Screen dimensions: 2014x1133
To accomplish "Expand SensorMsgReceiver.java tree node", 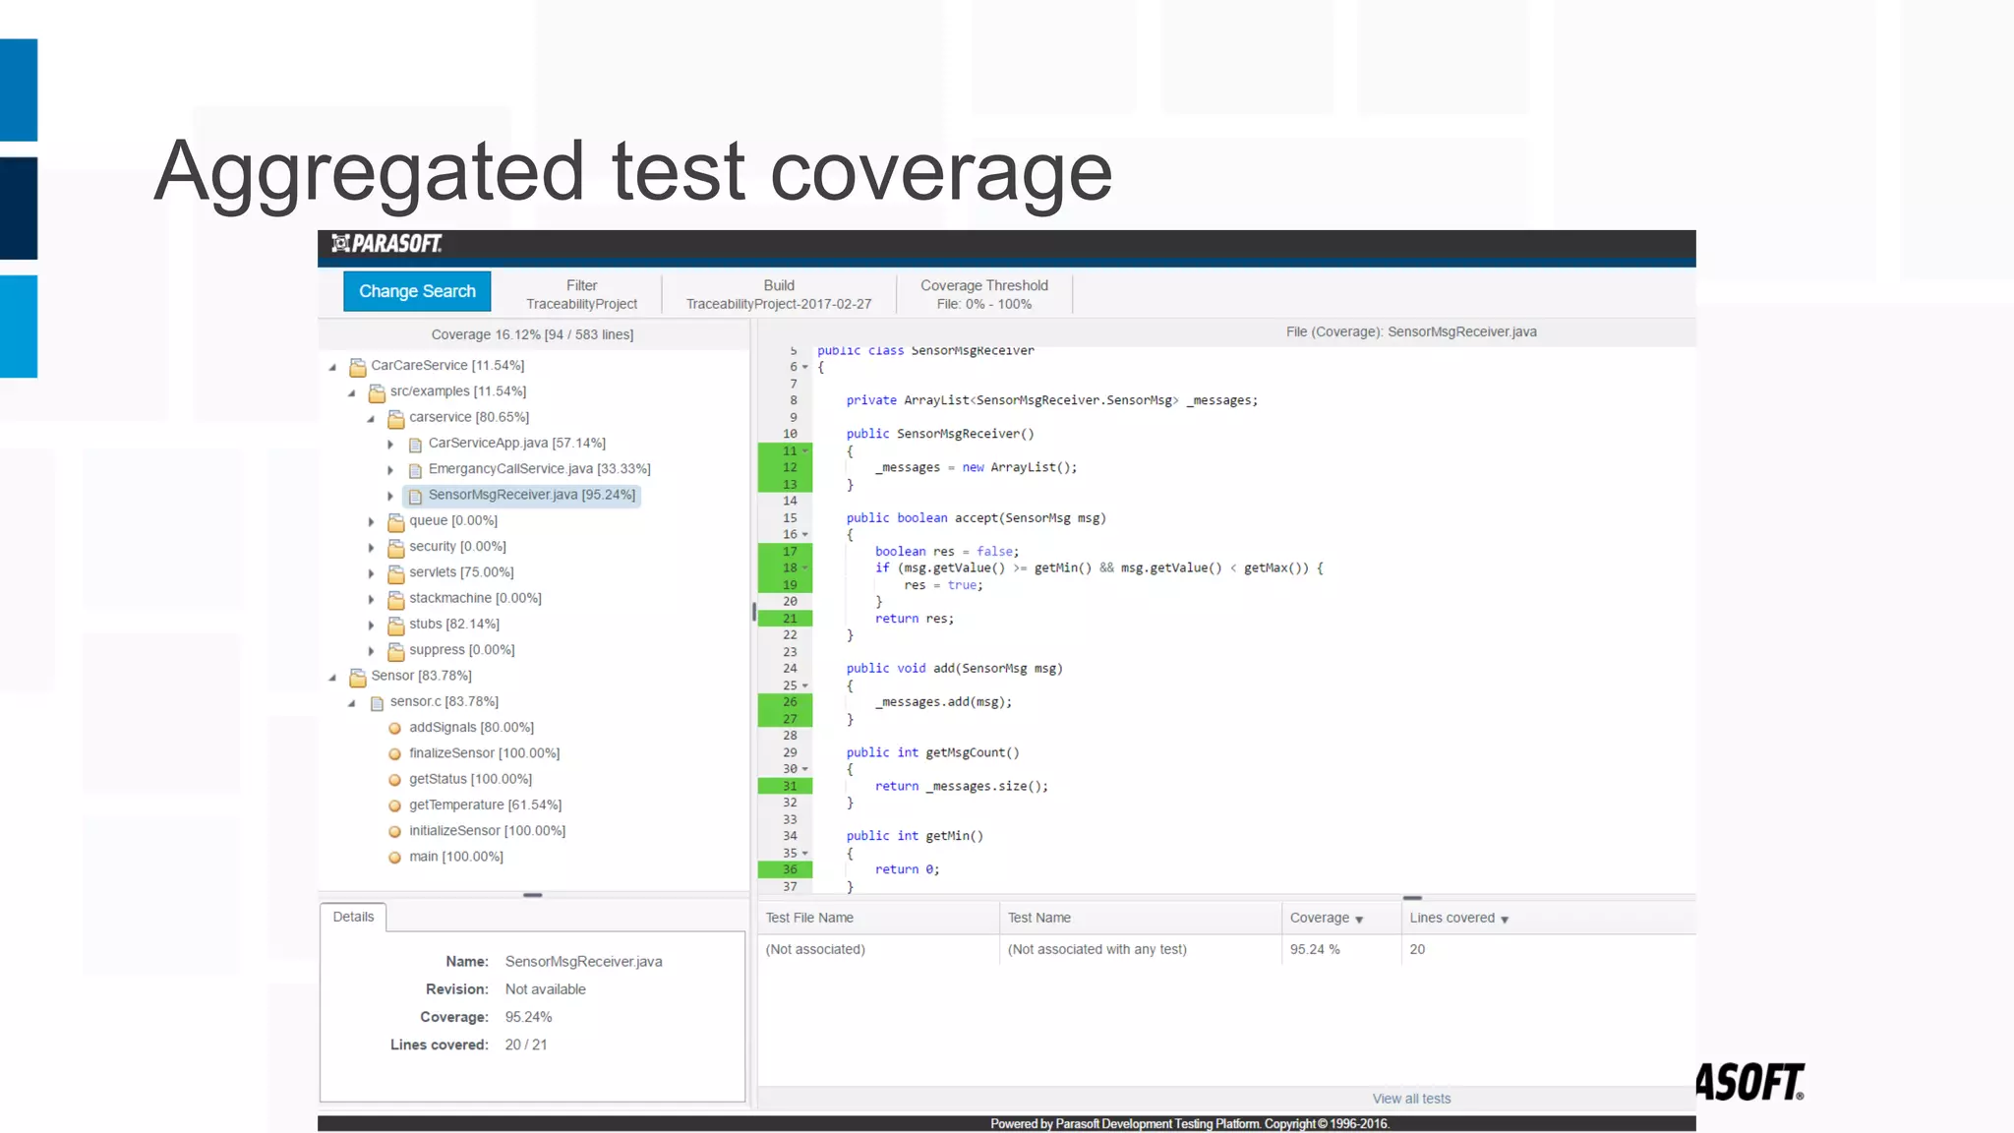I will (390, 496).
